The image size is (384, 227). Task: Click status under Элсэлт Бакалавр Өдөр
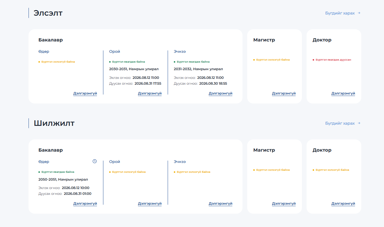point(58,62)
